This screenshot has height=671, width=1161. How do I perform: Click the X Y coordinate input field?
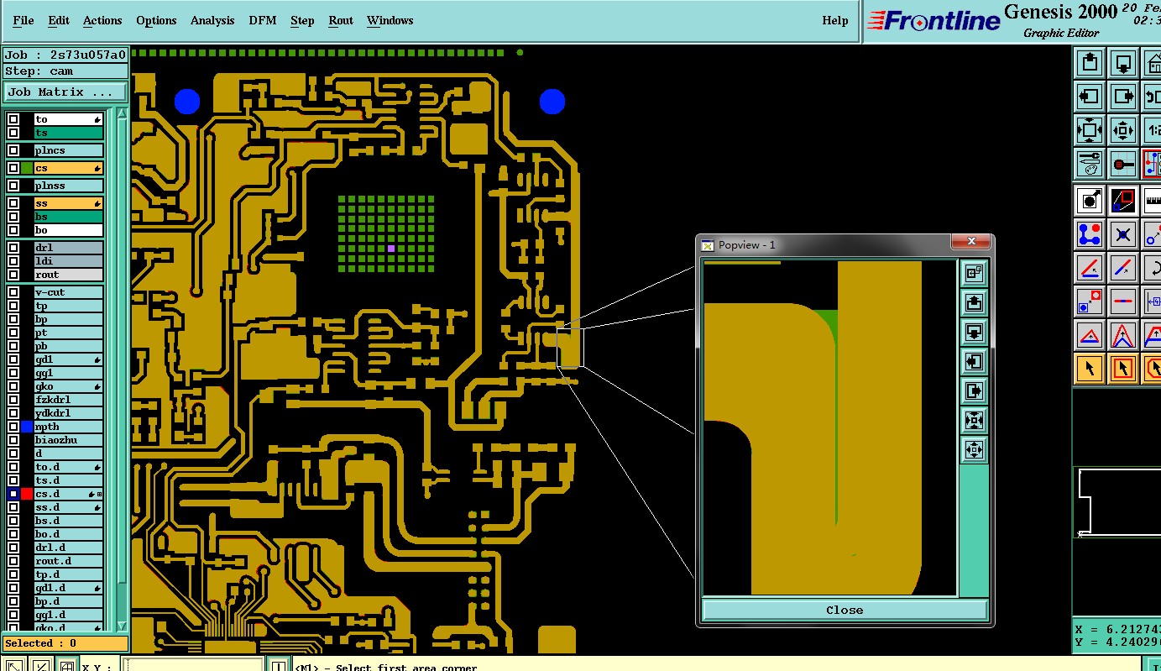click(x=193, y=665)
